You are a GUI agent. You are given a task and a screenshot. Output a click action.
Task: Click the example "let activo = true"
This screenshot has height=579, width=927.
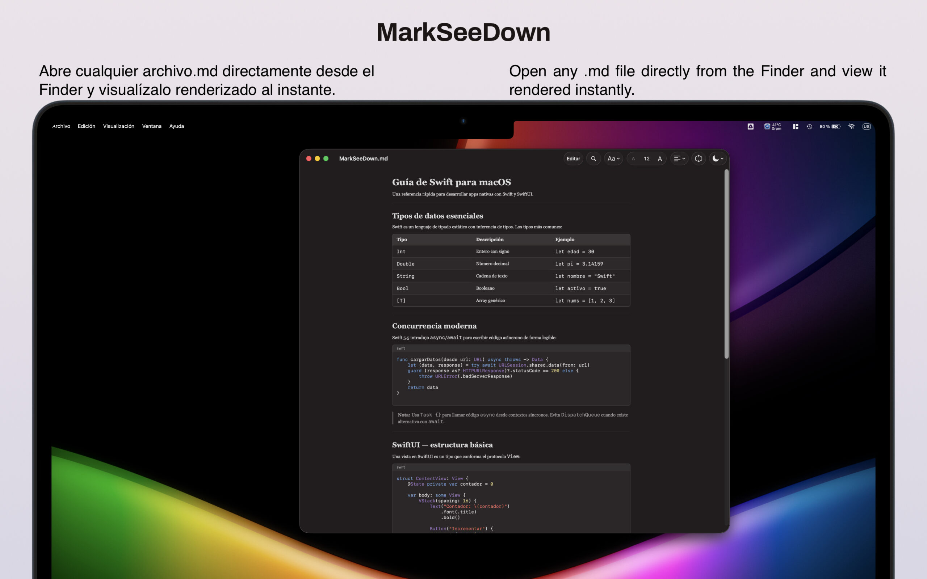click(x=580, y=288)
